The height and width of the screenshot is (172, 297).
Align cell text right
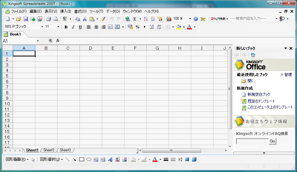[x=103, y=27]
